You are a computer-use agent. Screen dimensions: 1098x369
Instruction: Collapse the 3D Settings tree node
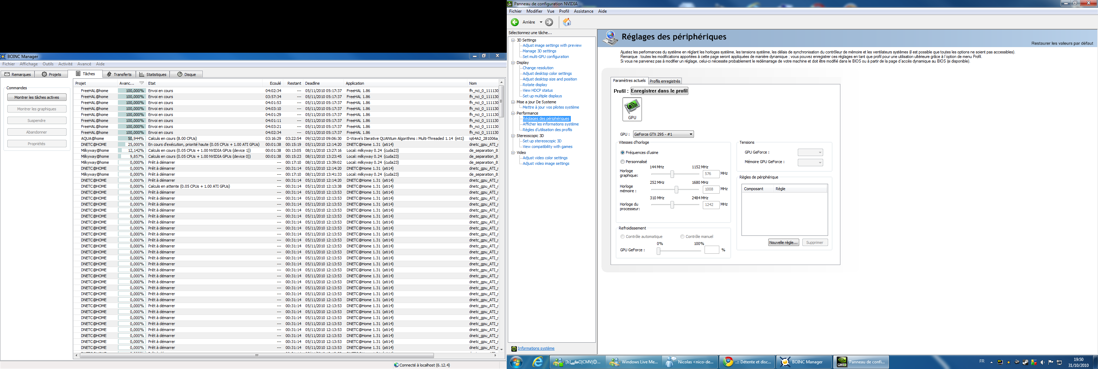513,40
